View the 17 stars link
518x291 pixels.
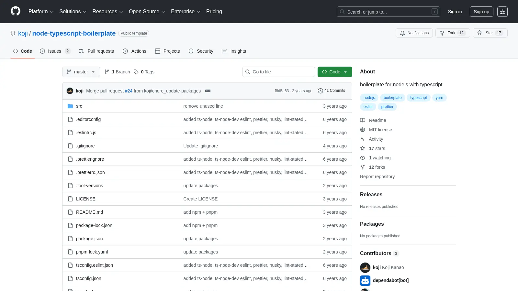click(x=373, y=148)
